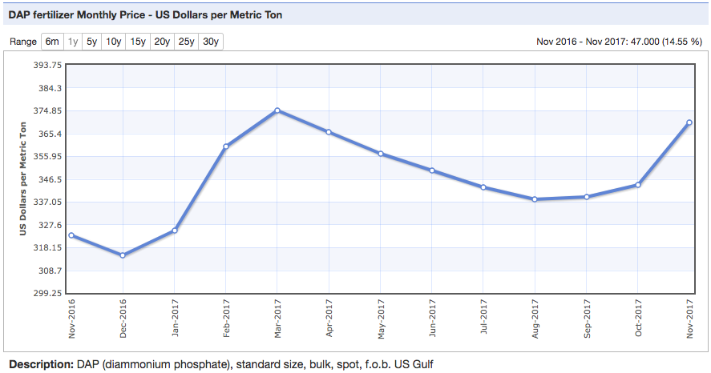Click the Nov-2016 data point
Viewport: 711px width, 373px height.
click(x=71, y=235)
